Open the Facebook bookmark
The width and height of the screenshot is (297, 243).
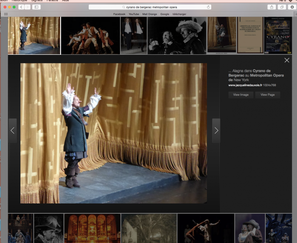[x=119, y=14]
